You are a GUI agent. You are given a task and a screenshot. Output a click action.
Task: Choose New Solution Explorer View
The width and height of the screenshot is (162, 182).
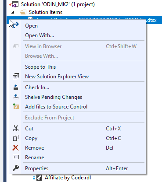77,77
